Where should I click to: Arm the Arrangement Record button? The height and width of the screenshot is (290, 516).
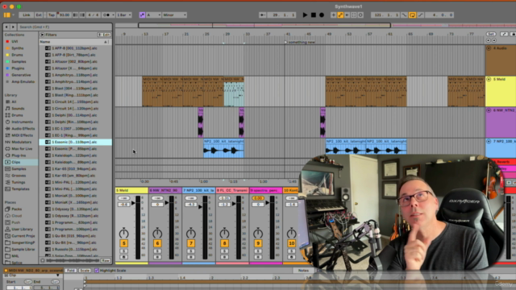[322, 14]
